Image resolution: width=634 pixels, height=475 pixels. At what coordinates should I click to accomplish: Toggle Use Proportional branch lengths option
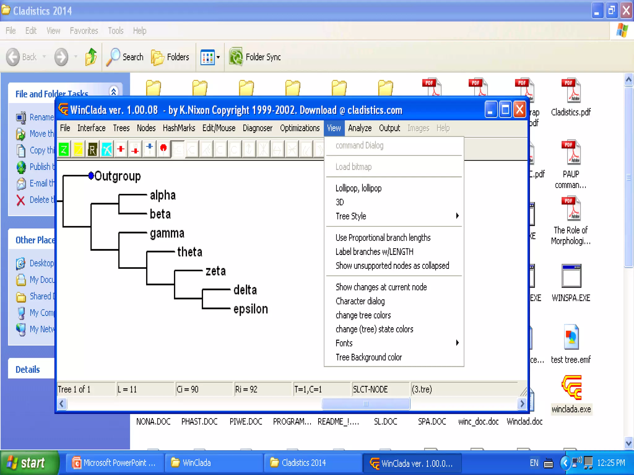pyautogui.click(x=383, y=237)
